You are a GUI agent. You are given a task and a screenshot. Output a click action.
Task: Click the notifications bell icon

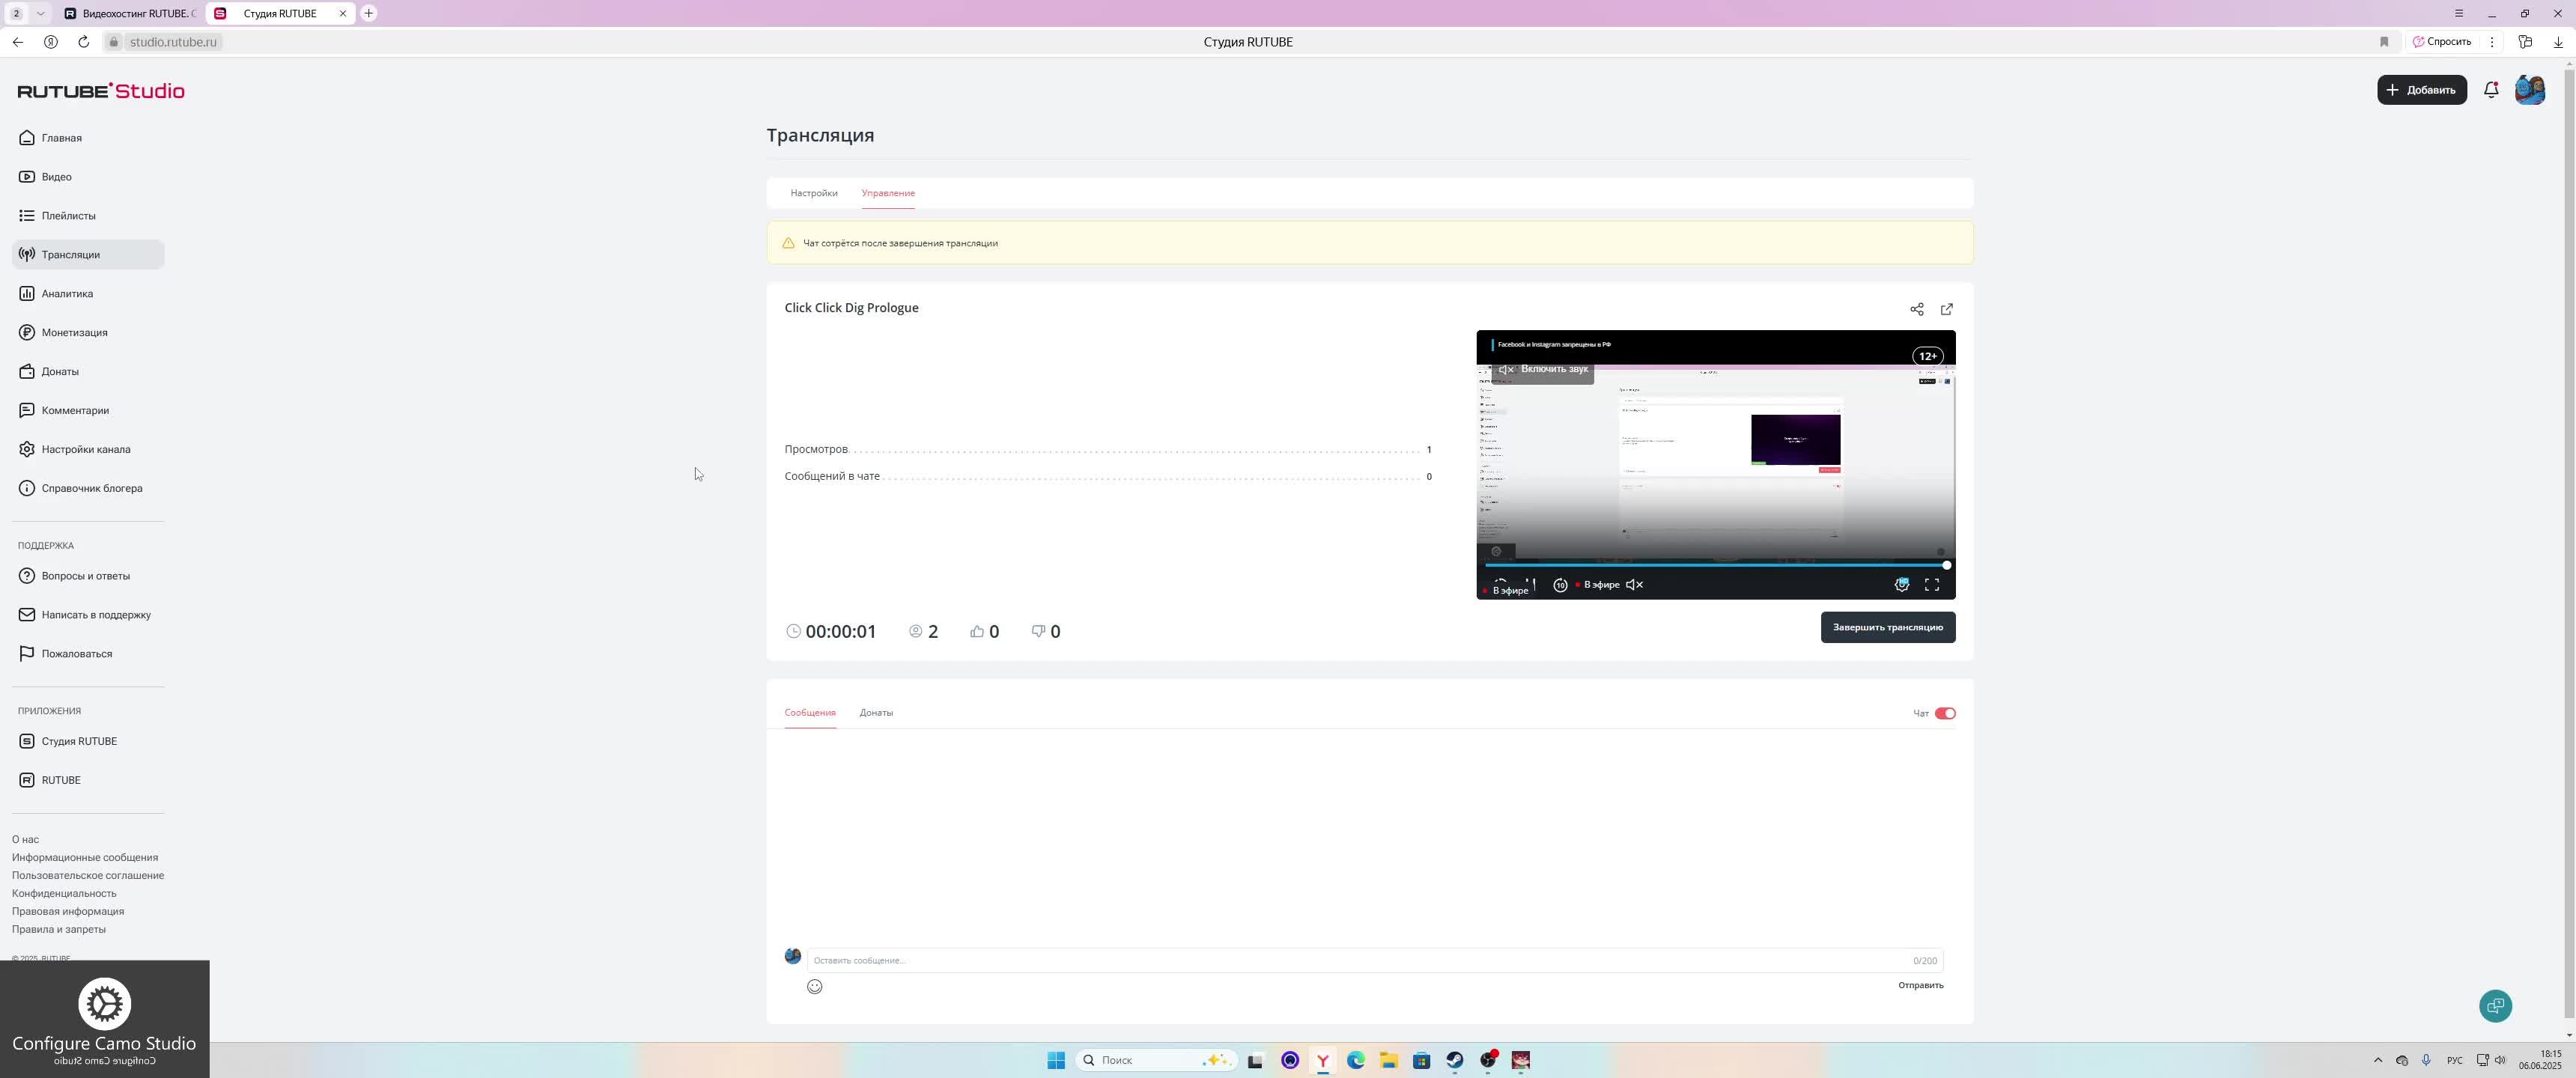pyautogui.click(x=2491, y=90)
